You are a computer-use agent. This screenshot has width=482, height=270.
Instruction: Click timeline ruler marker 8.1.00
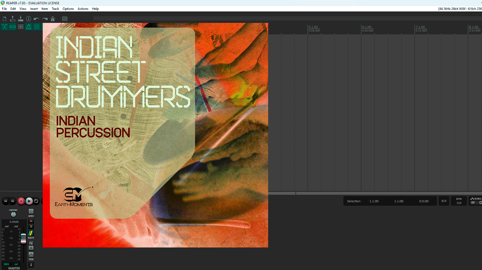point(474,27)
